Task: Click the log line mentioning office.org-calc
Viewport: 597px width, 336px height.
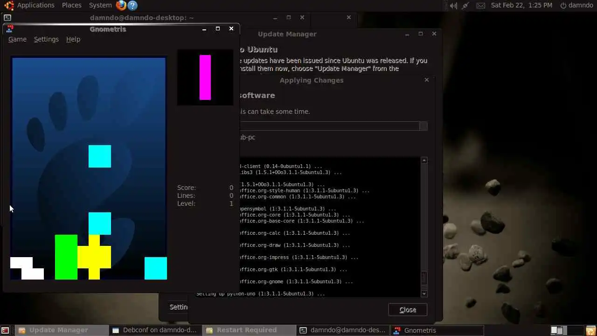Action: point(295,233)
